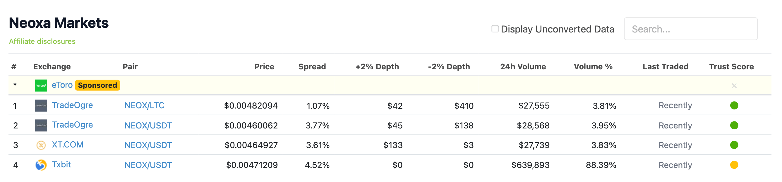Enable Display Unconverted Data checkbox
This screenshot has width=782, height=182.
click(495, 29)
